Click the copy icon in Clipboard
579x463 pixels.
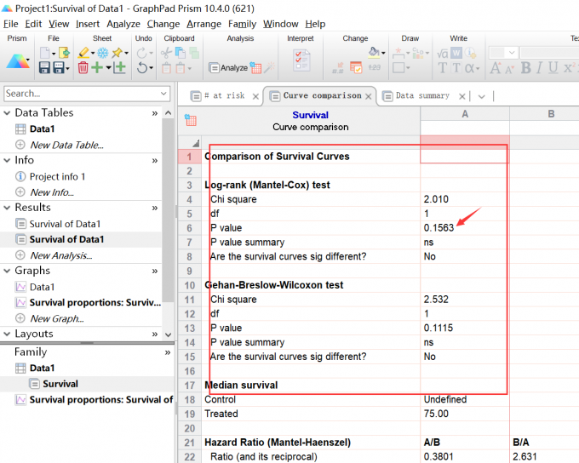pos(181,53)
